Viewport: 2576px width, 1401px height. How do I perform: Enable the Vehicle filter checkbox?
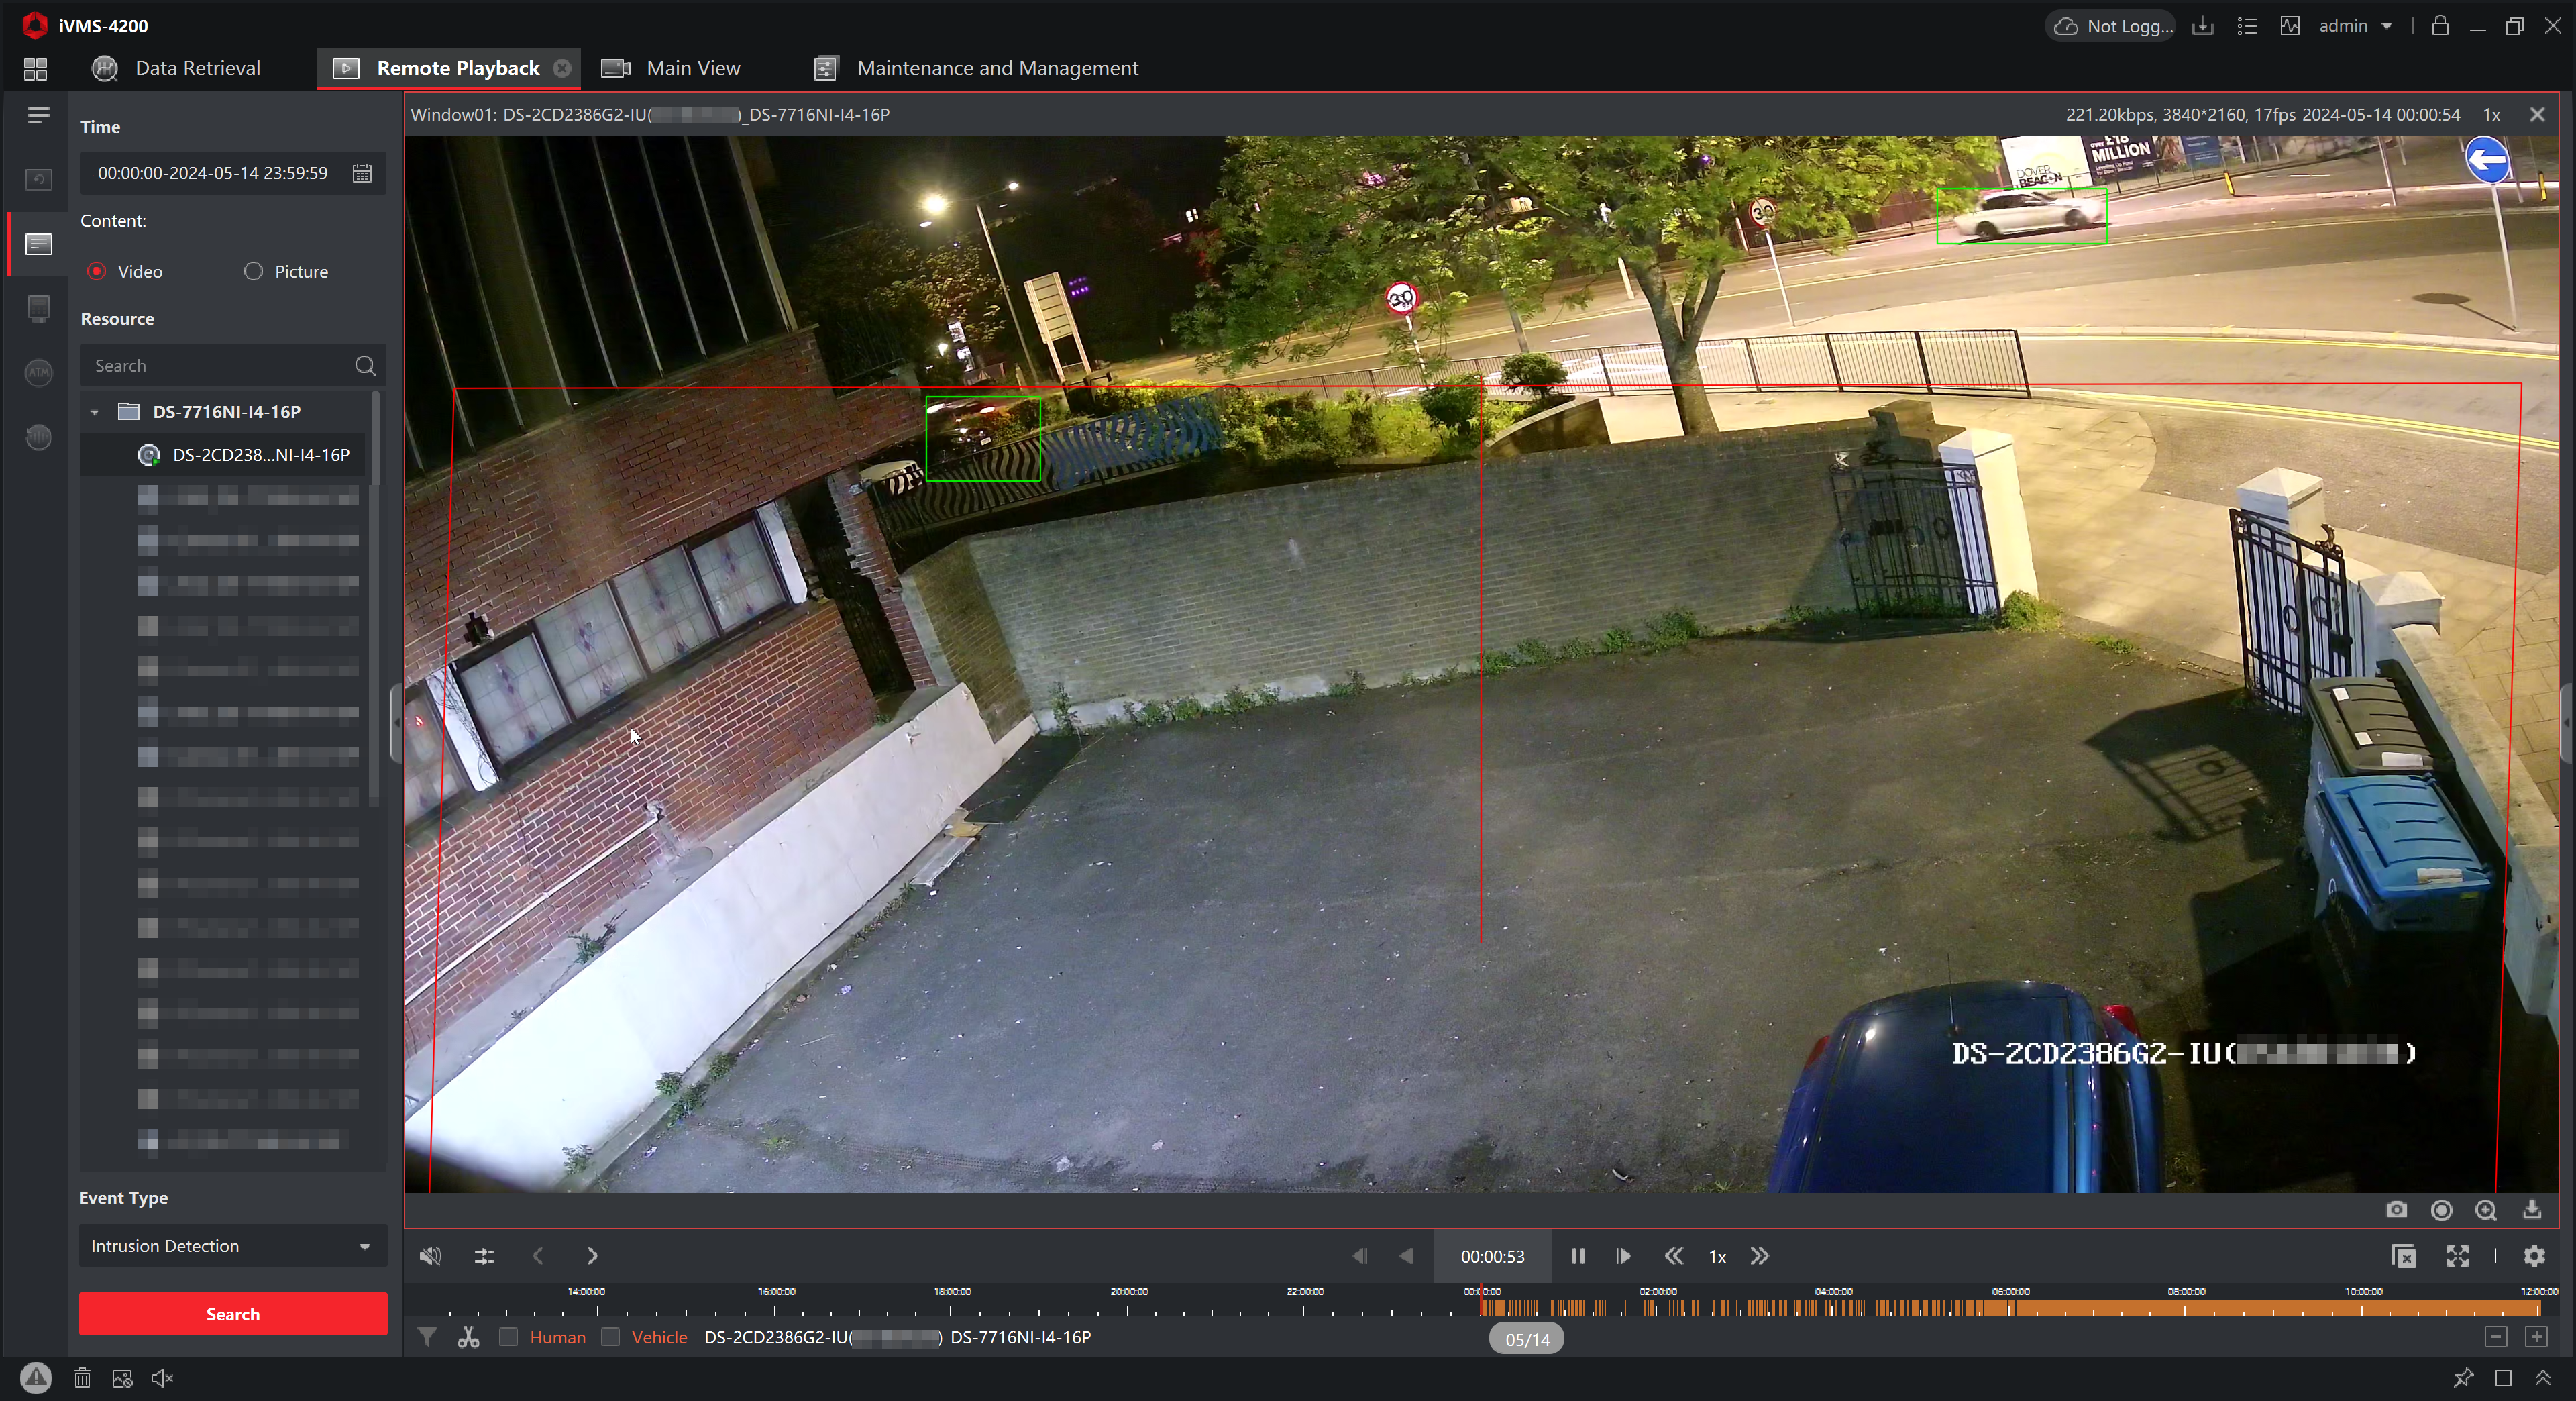(x=611, y=1337)
